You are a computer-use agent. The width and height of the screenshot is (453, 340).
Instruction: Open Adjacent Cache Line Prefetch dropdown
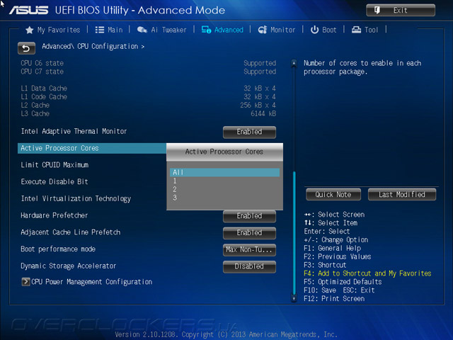(x=249, y=233)
